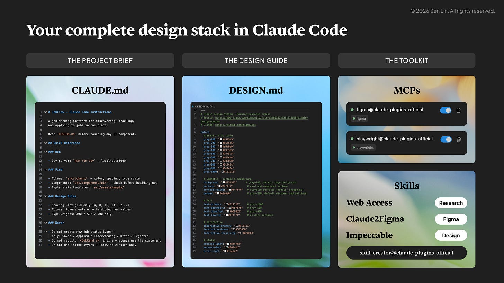This screenshot has width=504, height=283.
Task: Click the 'Components: src/components/ui/' line
Action: [x=103, y=183]
